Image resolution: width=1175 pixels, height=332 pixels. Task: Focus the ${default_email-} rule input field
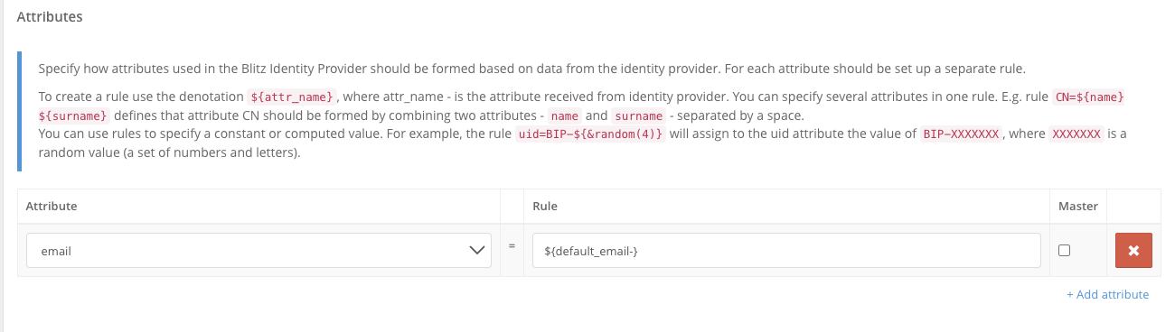[x=786, y=251]
